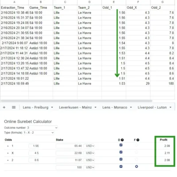The width and height of the screenshot is (177, 177).
Task: Select column A header
Action: click(14, 2)
